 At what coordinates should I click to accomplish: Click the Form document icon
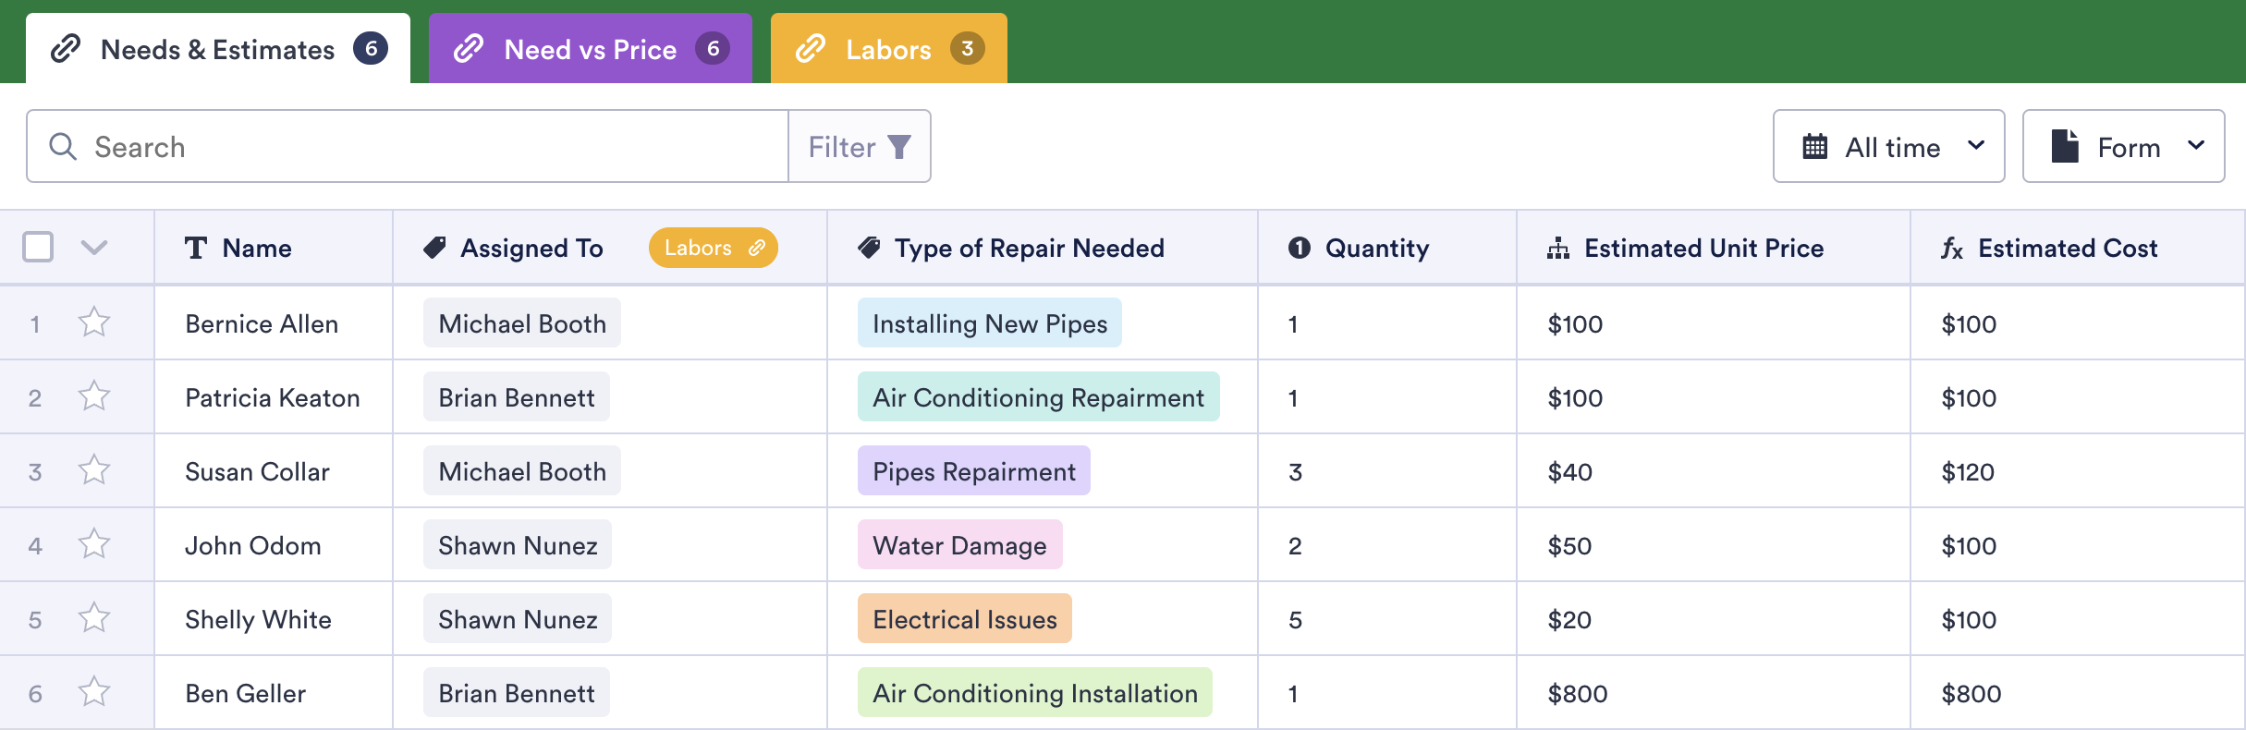point(2065,147)
